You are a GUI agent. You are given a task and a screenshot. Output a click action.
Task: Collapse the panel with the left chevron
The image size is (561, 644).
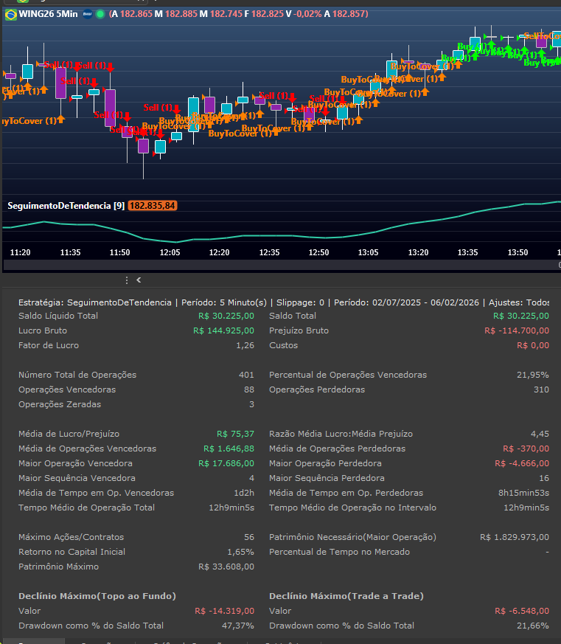139,280
